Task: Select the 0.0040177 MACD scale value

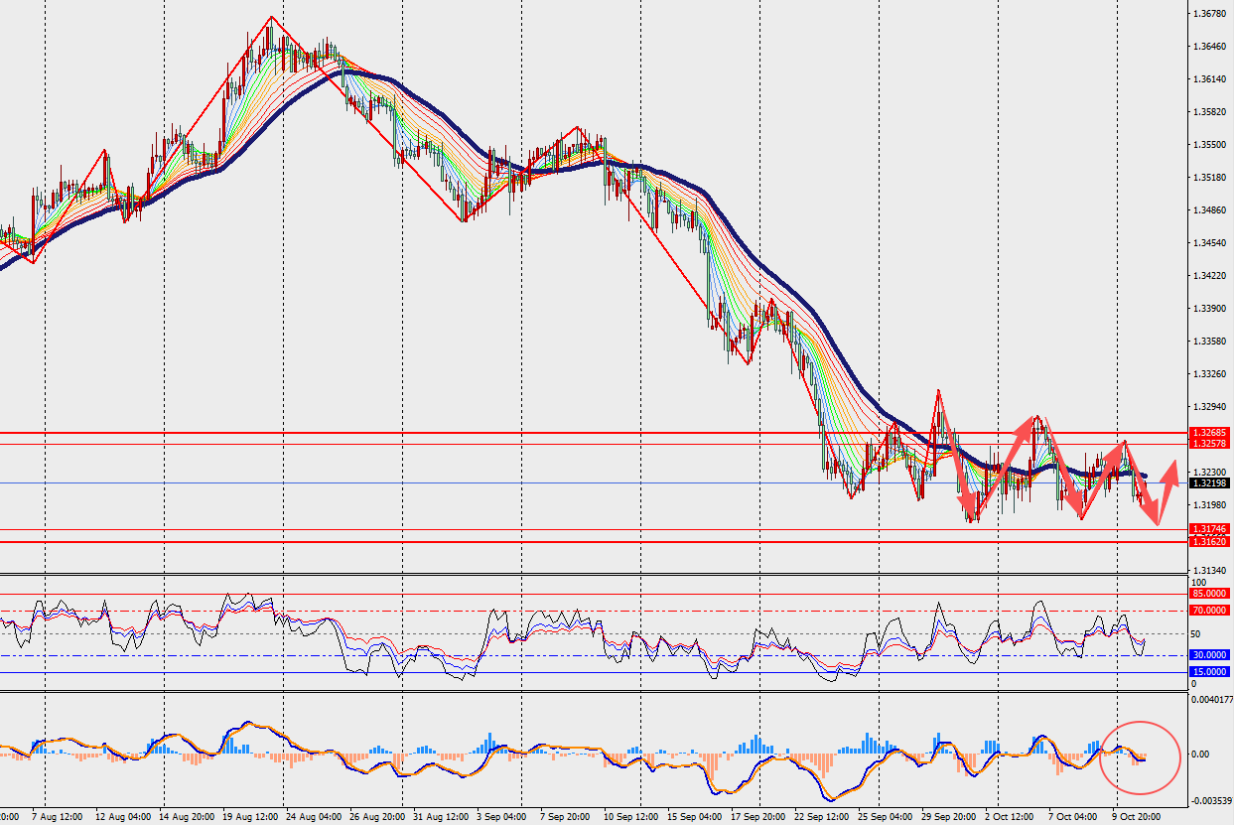Action: coord(1210,700)
